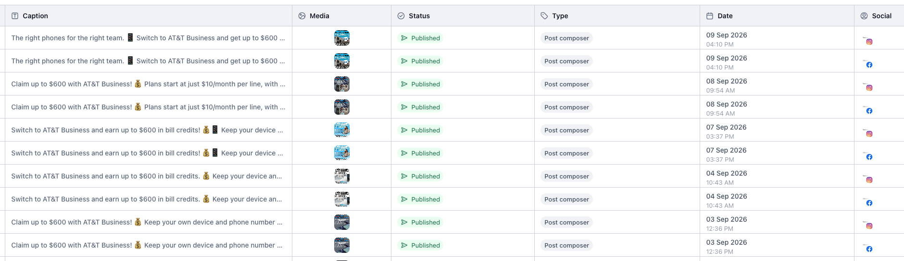Click Published send icon in 04 Sep Facebook row
The image size is (904, 261).
click(x=404, y=199)
